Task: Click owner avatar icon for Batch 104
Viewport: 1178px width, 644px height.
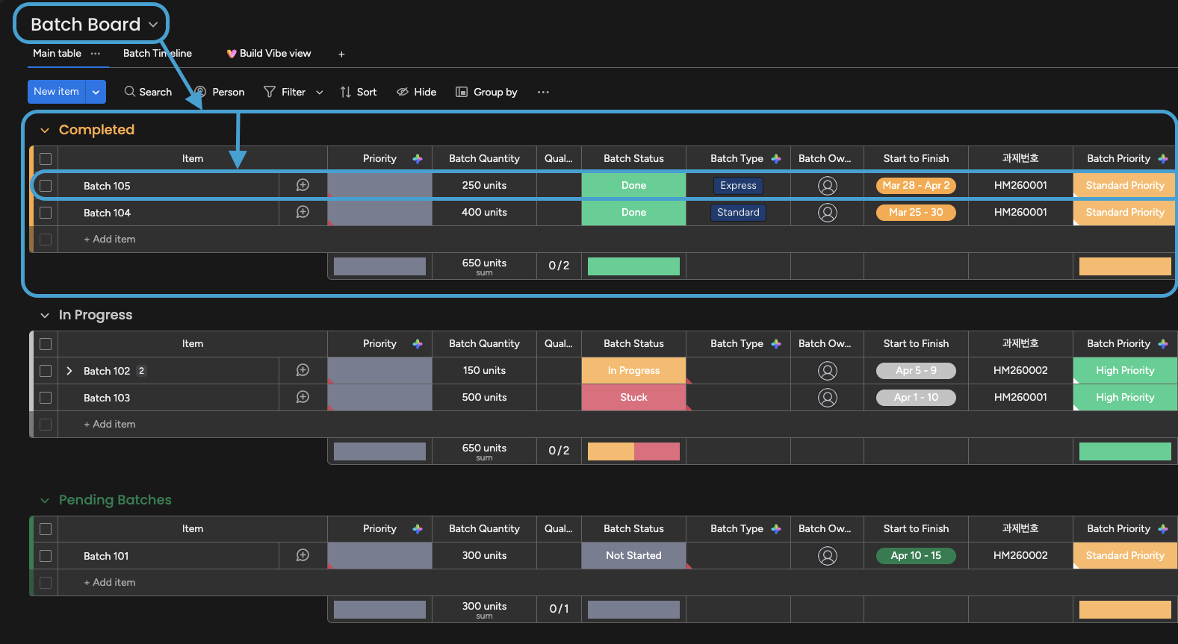Action: click(x=827, y=213)
